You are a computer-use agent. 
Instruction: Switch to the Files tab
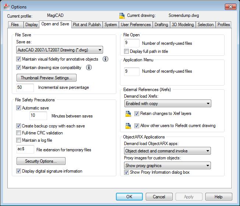[x=15, y=25]
